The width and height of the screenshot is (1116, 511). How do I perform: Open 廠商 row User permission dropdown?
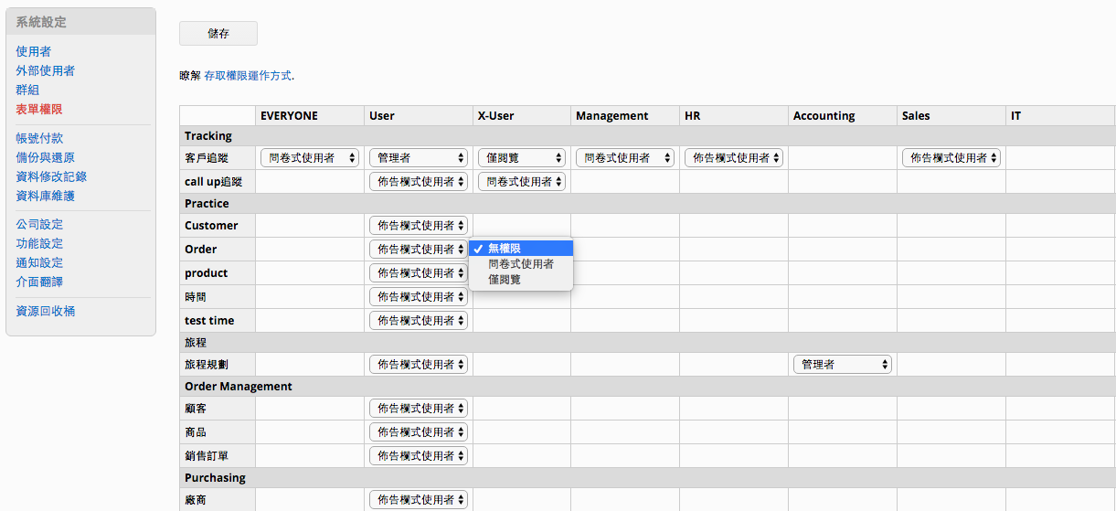pyautogui.click(x=419, y=500)
